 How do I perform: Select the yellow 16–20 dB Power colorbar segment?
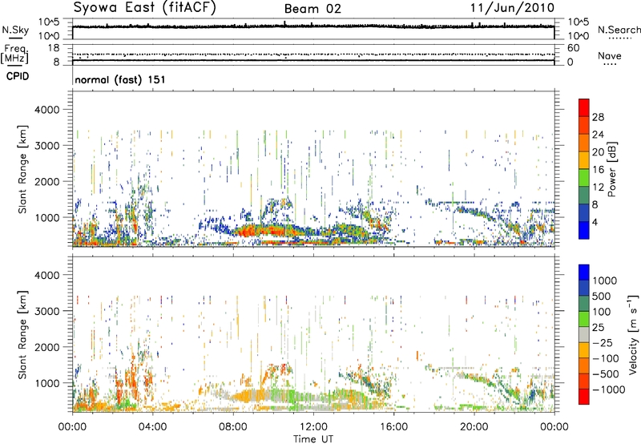tap(584, 160)
